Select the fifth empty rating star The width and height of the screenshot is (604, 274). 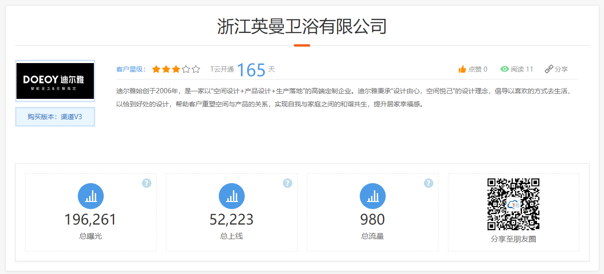(x=196, y=69)
